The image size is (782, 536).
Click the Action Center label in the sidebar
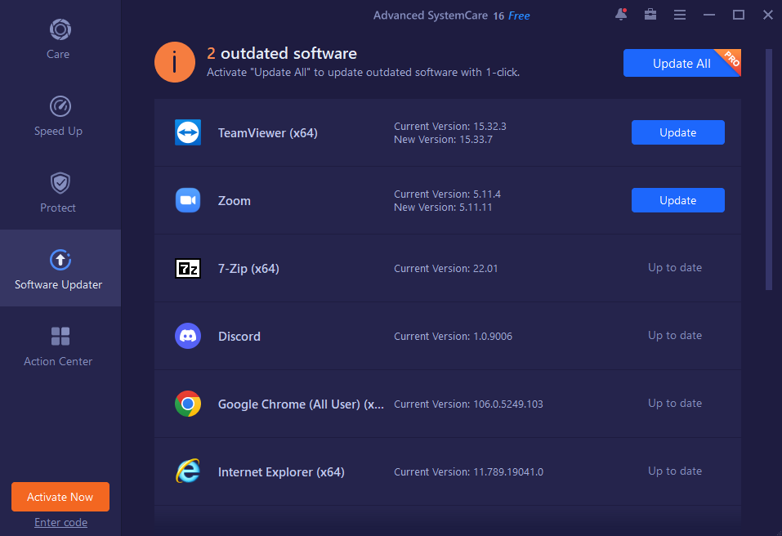[x=58, y=361]
